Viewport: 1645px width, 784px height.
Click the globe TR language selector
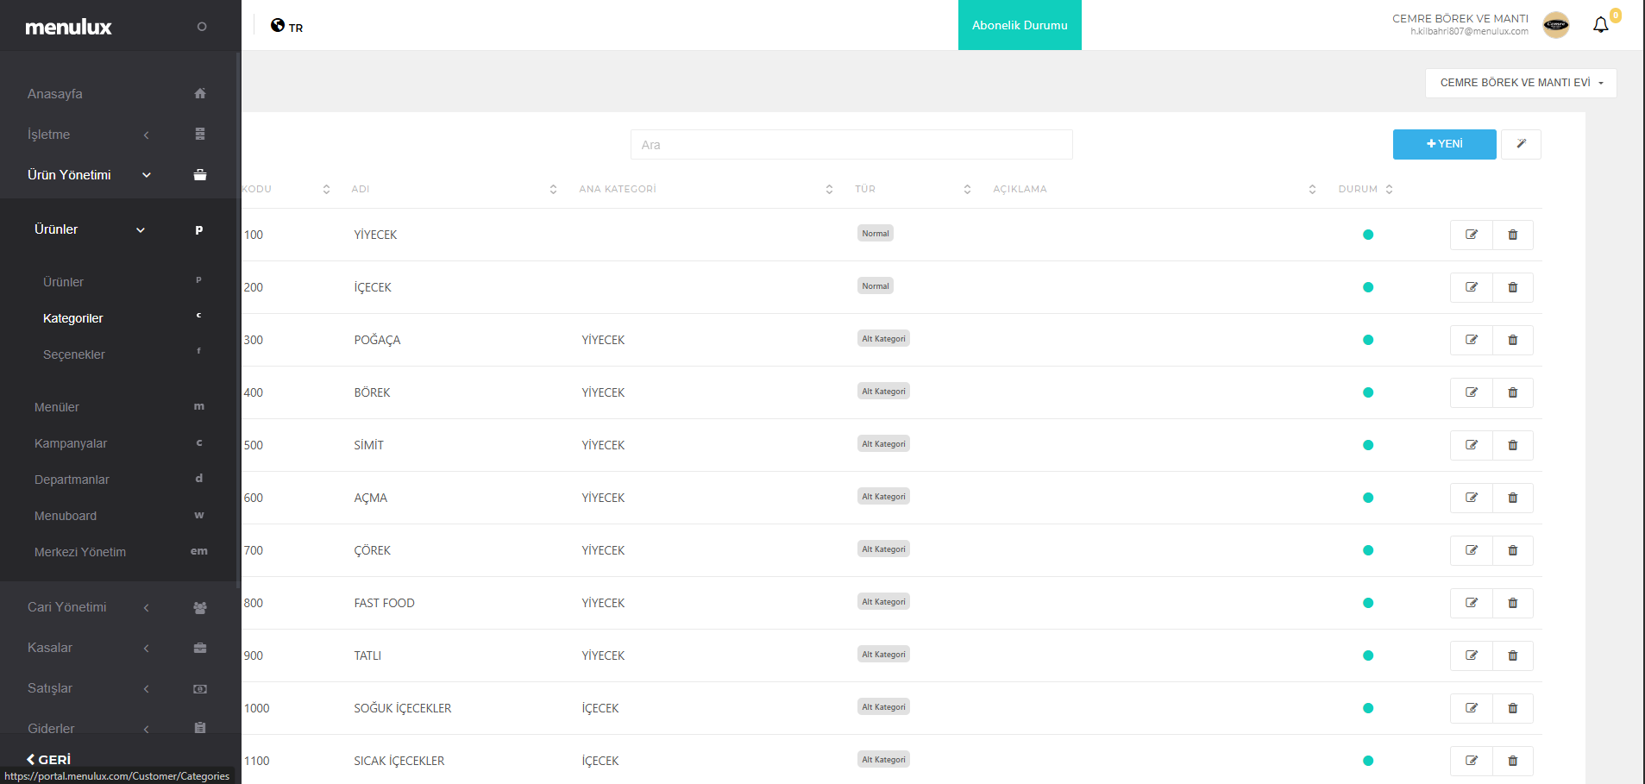tap(286, 26)
